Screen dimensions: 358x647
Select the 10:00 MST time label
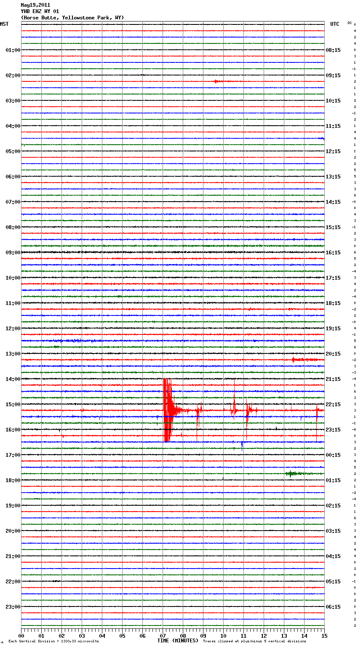[x=13, y=278]
